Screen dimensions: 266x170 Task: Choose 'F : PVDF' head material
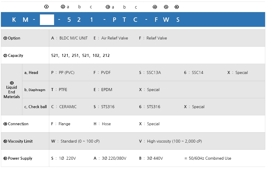pyautogui.click(x=102, y=72)
